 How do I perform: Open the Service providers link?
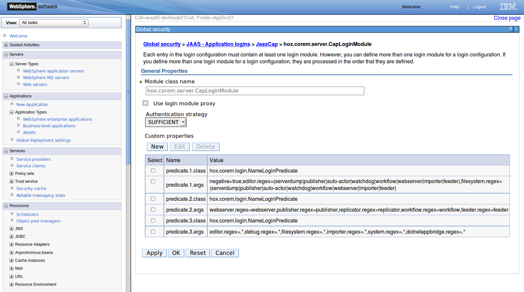pos(34,159)
